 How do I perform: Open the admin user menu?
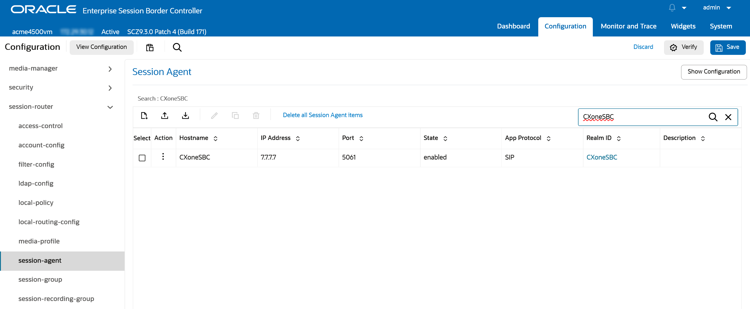pos(717,8)
